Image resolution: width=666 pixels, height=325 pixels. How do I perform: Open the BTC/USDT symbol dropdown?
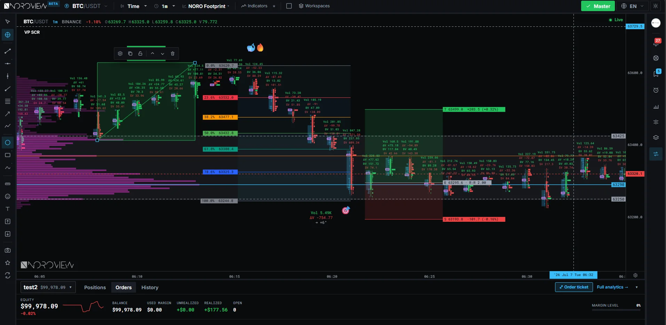(86, 6)
